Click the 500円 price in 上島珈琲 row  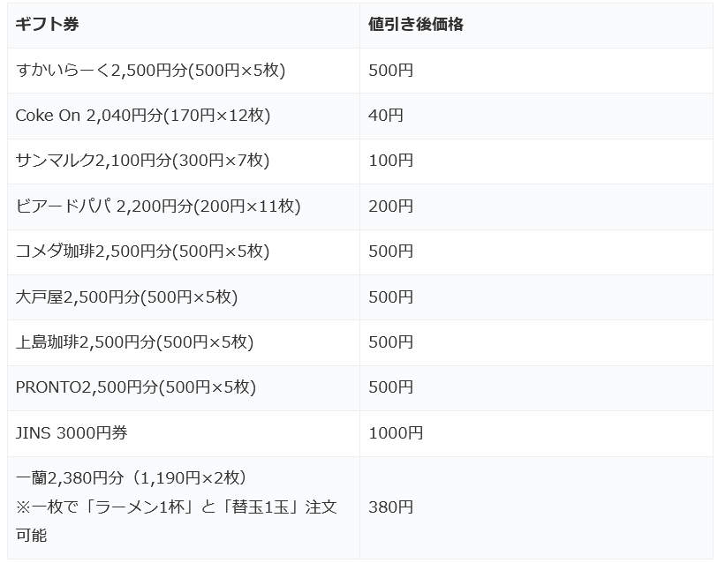390,342
